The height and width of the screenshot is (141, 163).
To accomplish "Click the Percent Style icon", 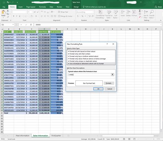I will click(x=82, y=16).
